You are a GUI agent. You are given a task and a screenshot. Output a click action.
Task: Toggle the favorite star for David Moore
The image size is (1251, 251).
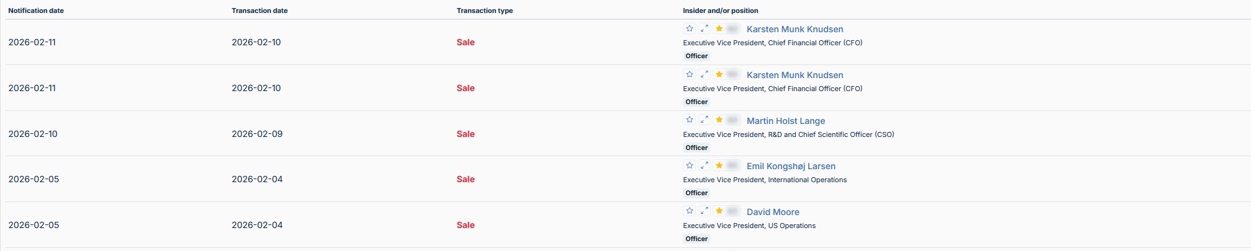(689, 211)
